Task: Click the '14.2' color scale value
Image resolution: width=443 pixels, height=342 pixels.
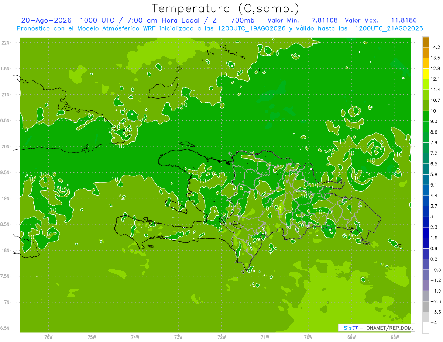Action: (x=435, y=47)
